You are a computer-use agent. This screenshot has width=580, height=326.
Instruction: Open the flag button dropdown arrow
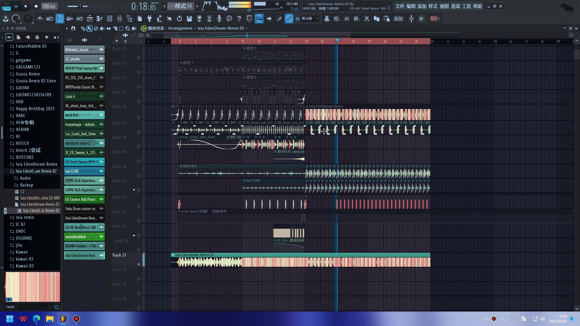point(439,19)
